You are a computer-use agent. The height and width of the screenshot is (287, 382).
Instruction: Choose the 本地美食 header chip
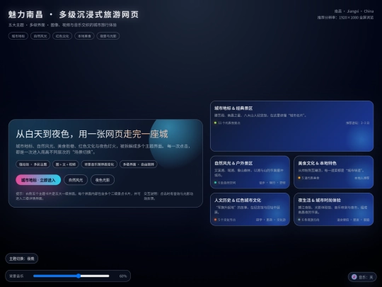[x=84, y=36]
